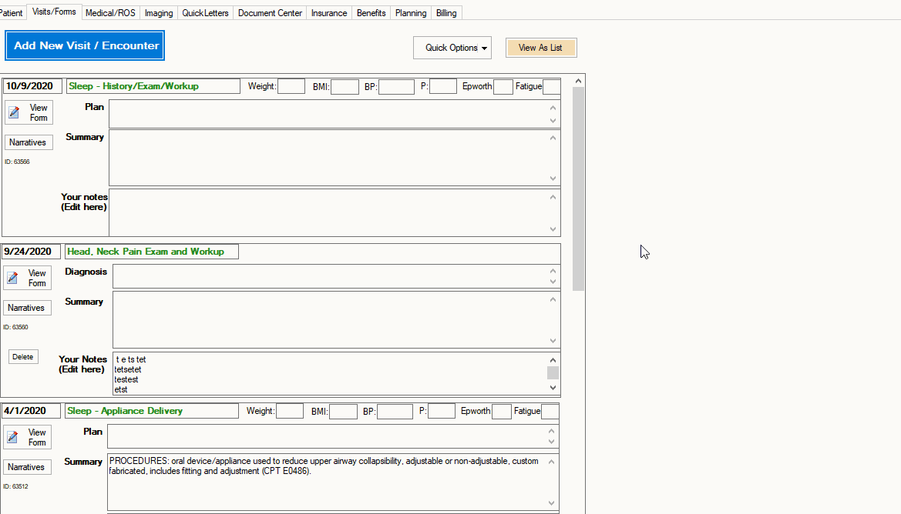
Task: Open View Form for 10/9/2020 visit
Action: [29, 112]
